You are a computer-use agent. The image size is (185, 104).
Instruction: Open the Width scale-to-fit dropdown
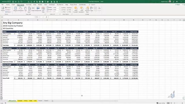(59, 8)
